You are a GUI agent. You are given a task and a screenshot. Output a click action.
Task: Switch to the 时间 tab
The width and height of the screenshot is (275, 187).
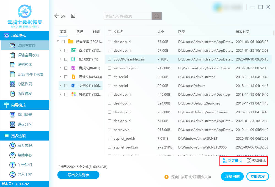[x=96, y=32]
